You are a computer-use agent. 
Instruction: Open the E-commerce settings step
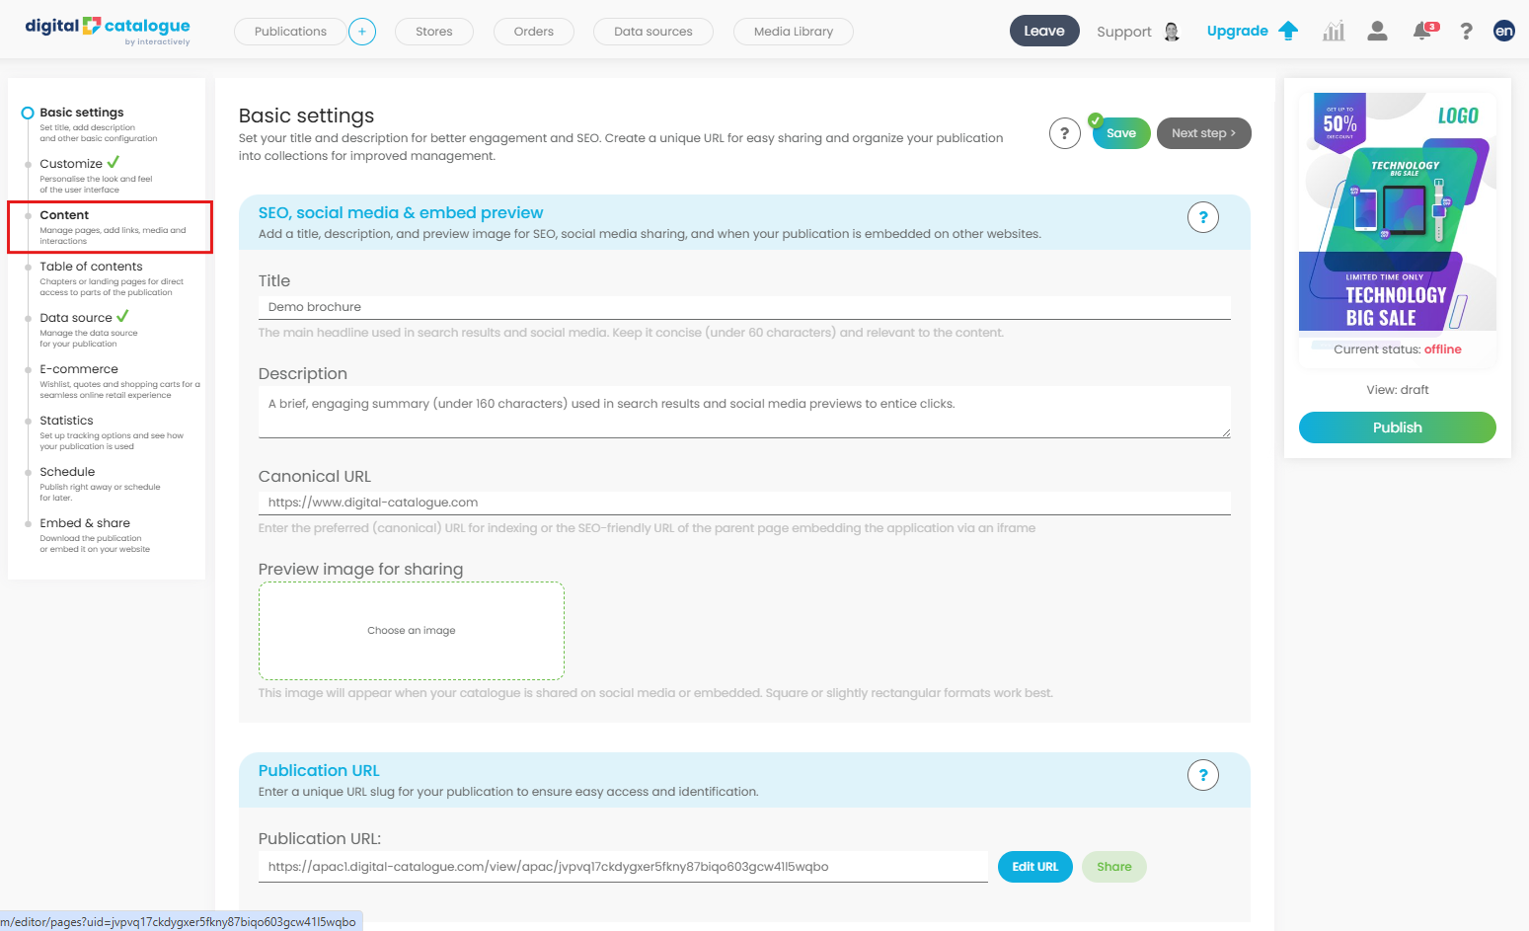click(79, 369)
